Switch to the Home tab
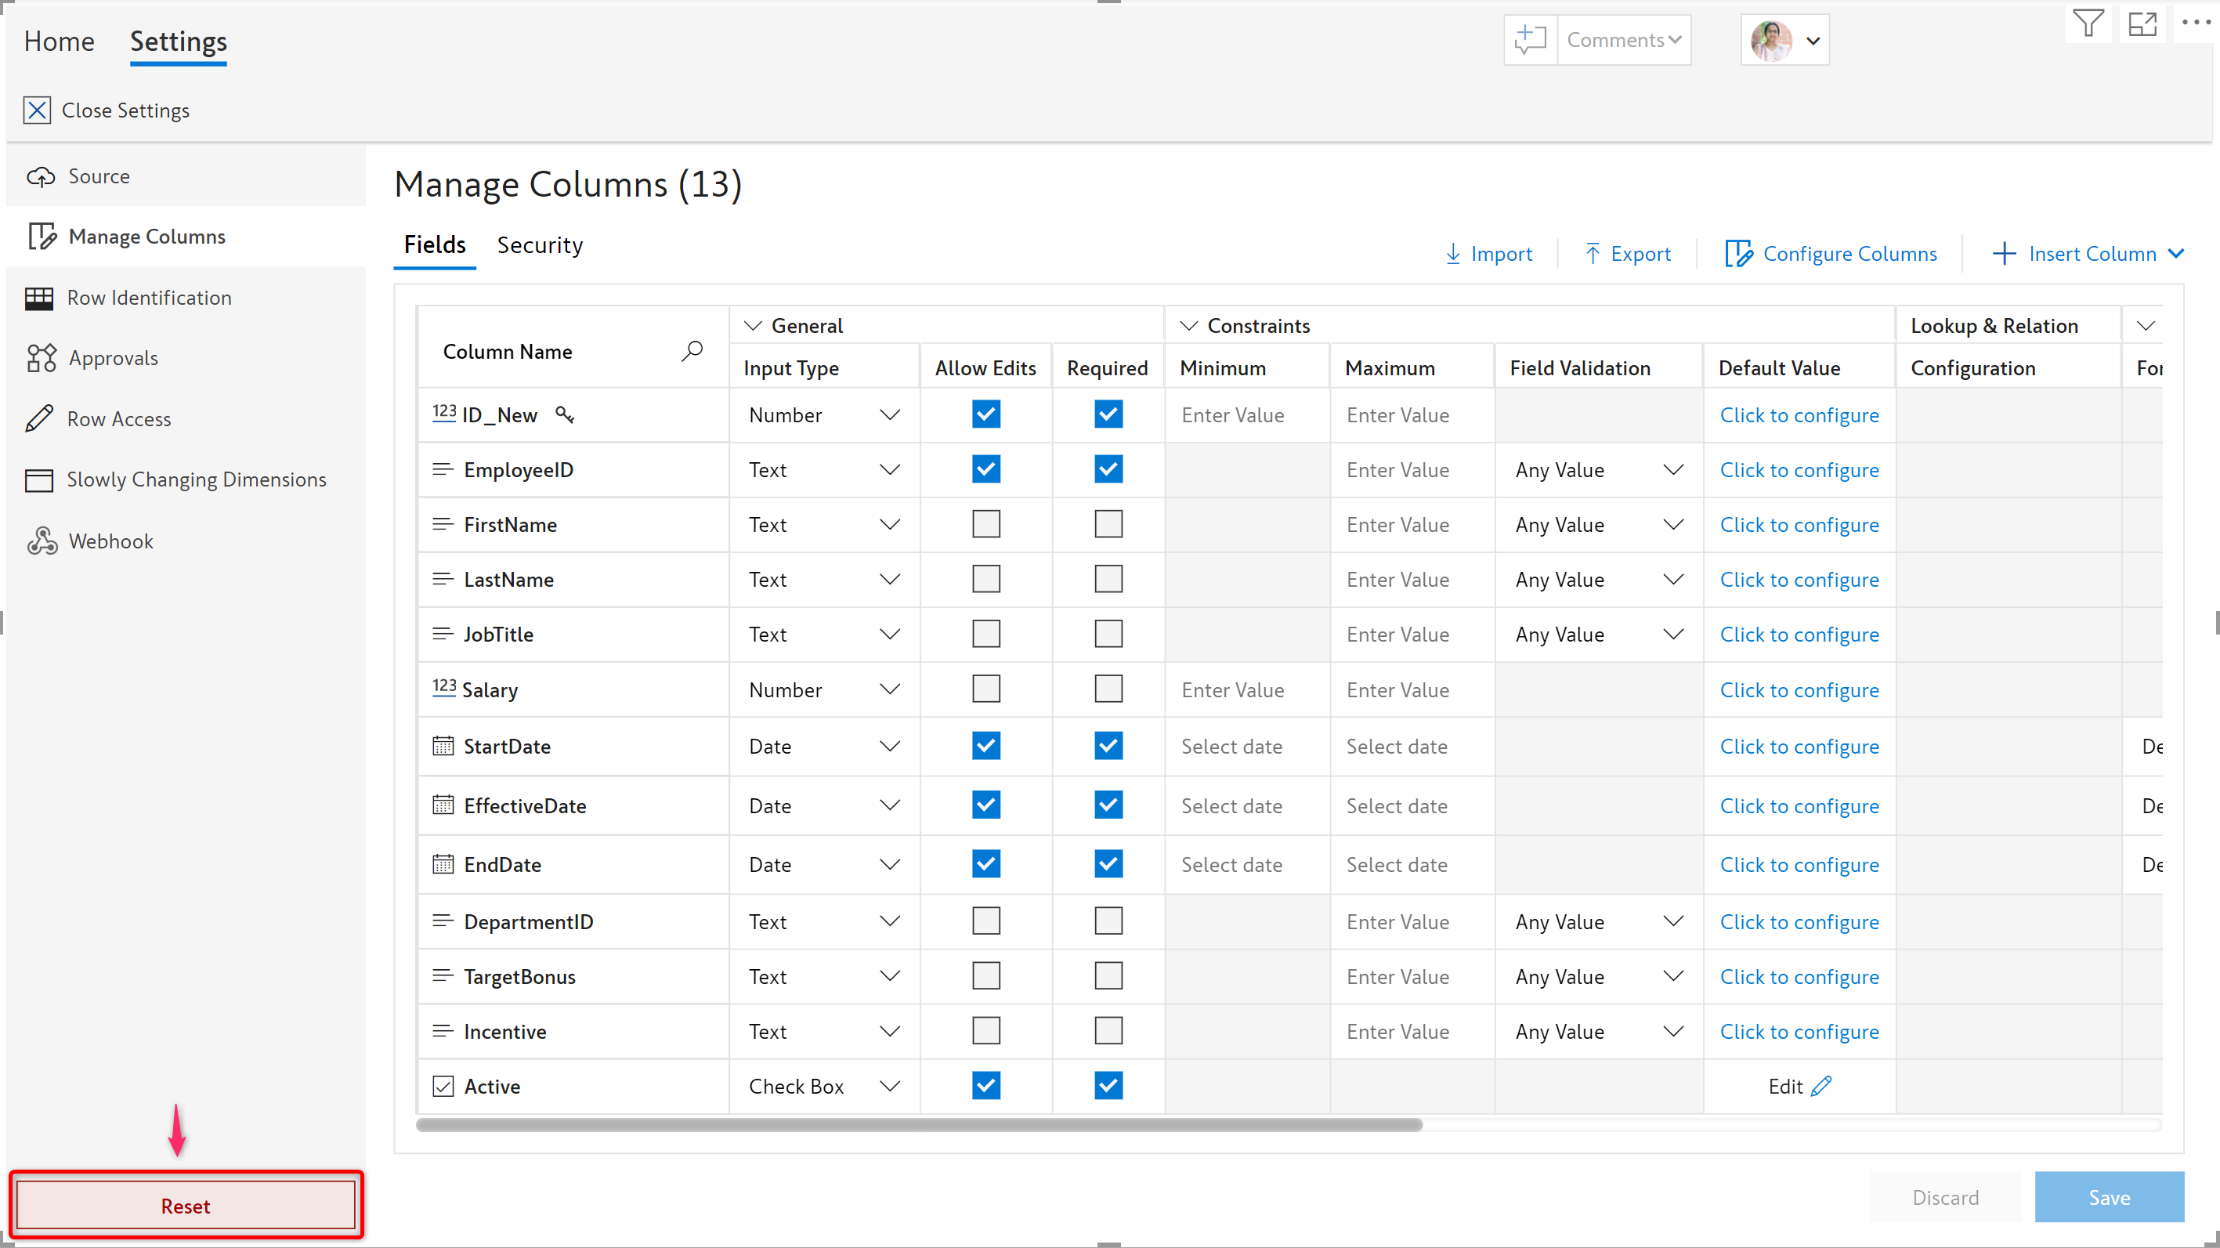Image resolution: width=2220 pixels, height=1248 pixels. pos(59,42)
